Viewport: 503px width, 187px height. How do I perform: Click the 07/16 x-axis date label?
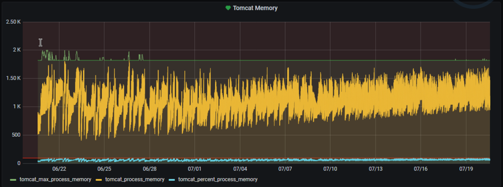click(x=421, y=169)
